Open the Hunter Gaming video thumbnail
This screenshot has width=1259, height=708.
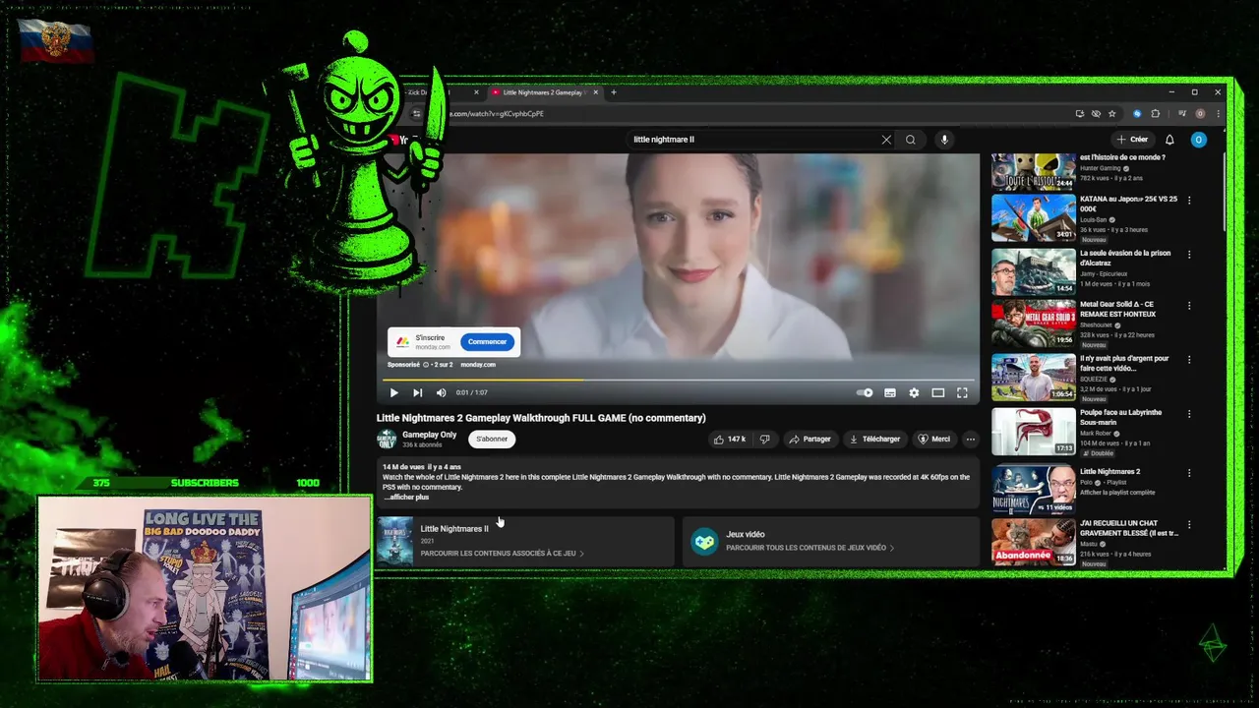point(1034,171)
